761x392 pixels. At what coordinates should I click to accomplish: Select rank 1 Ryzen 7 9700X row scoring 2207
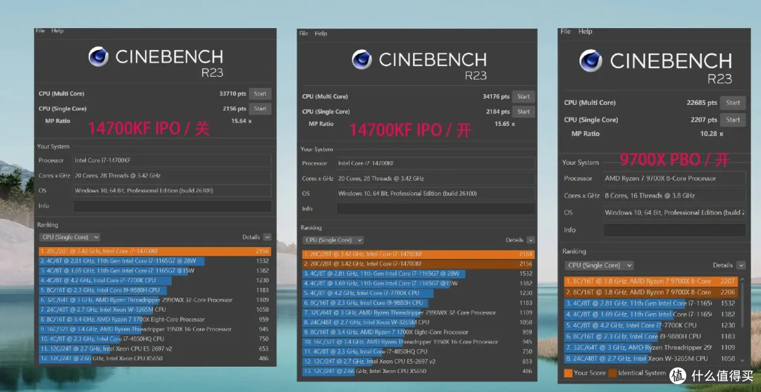coord(651,281)
